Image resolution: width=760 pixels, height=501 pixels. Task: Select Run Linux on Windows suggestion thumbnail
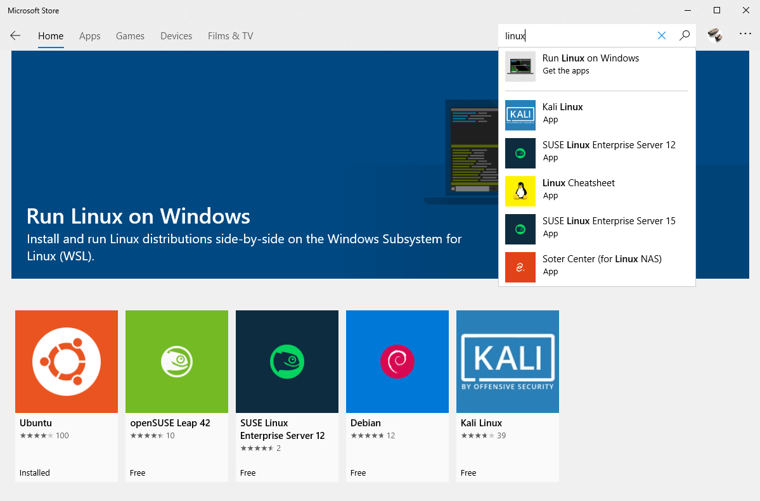[x=520, y=67]
